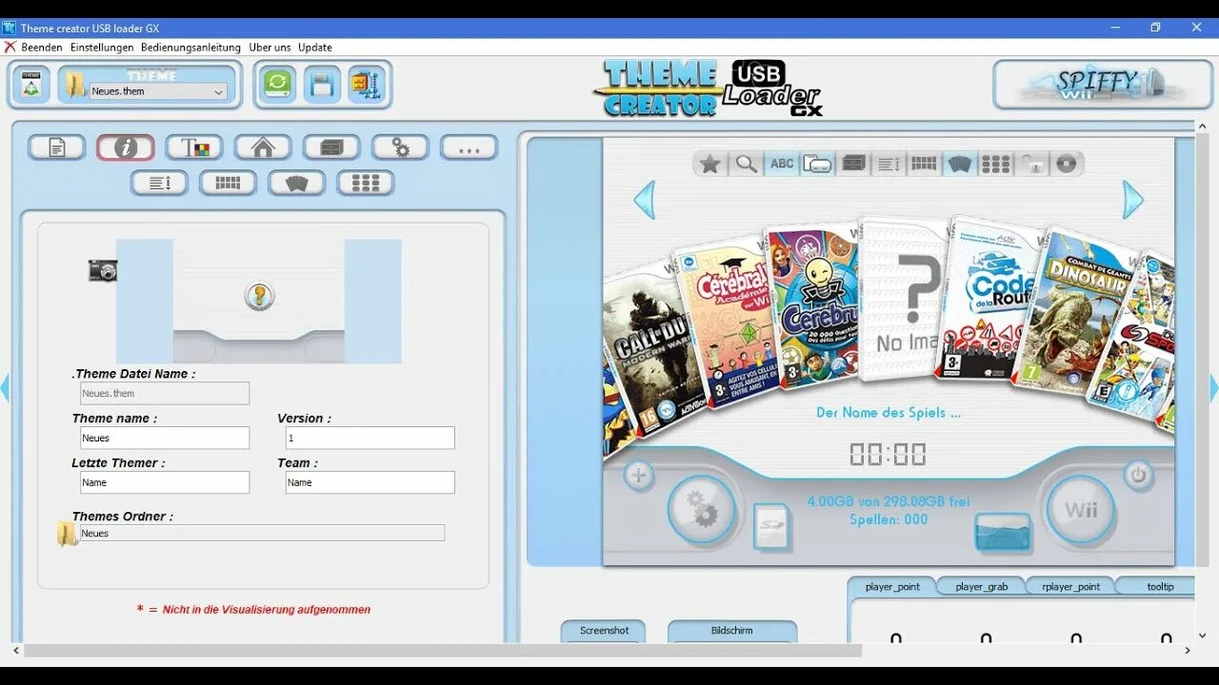
Task: Select the list view layout button
Action: 159,183
